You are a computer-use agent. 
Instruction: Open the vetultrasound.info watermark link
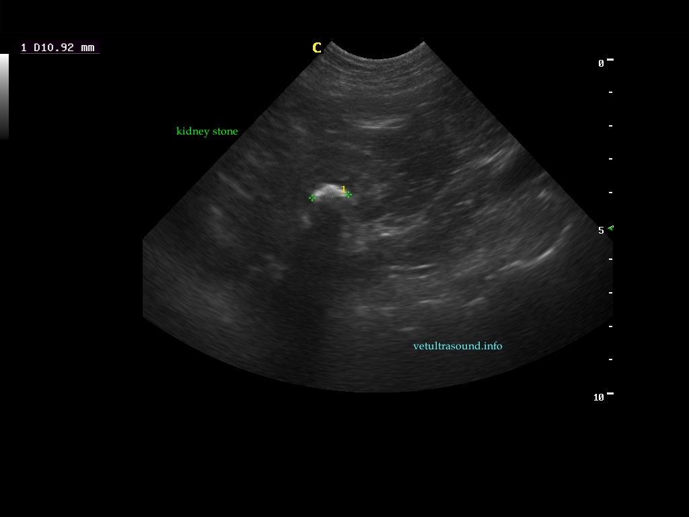tap(458, 346)
